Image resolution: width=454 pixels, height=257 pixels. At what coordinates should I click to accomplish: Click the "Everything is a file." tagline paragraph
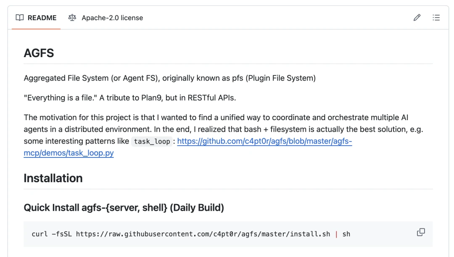click(130, 98)
